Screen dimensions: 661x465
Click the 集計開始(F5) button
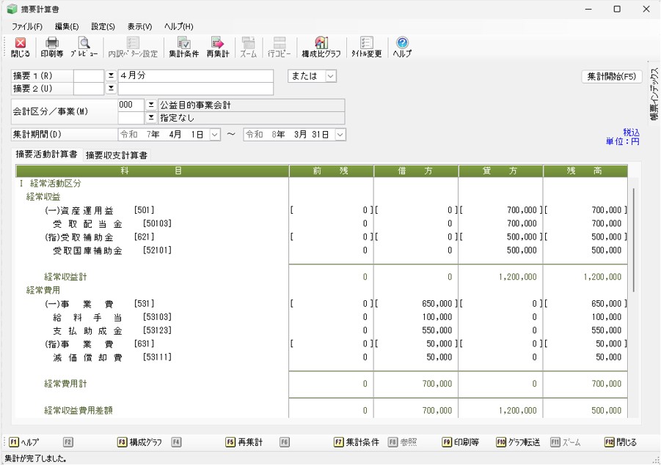[612, 77]
